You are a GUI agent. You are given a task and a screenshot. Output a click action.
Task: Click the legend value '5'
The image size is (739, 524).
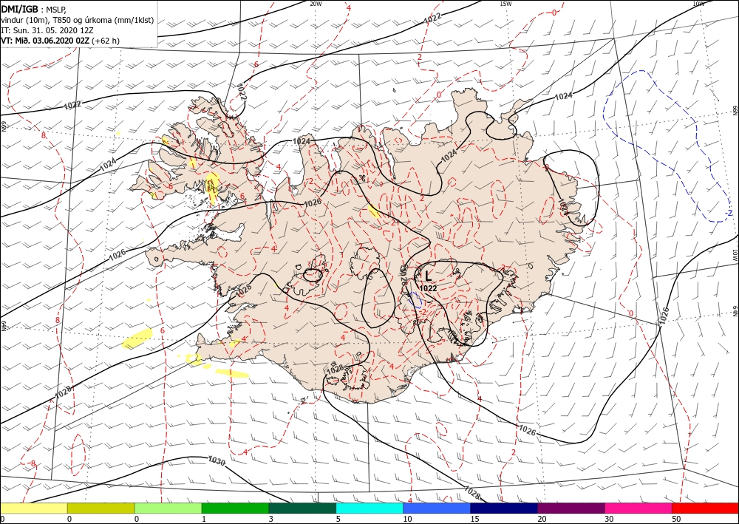click(338, 519)
